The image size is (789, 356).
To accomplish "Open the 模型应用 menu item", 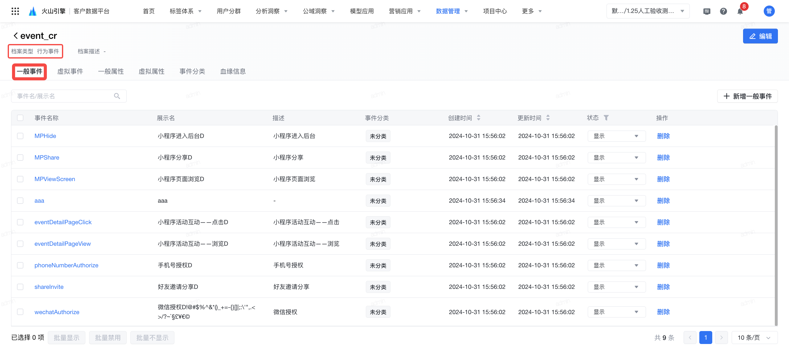I will click(x=362, y=11).
